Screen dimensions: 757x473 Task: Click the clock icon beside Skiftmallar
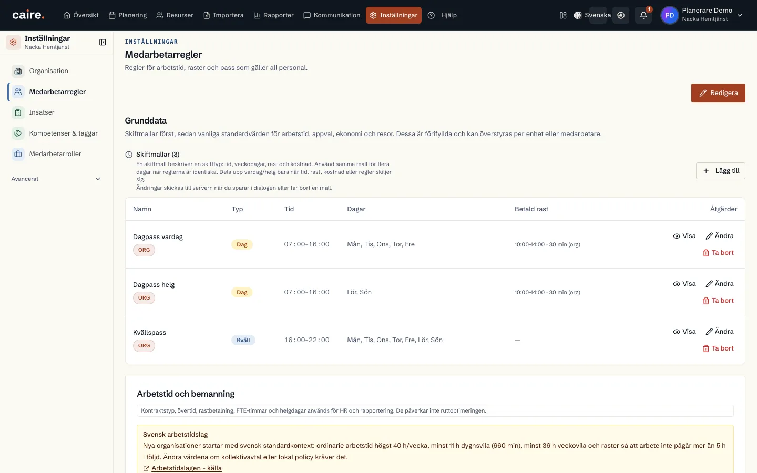coord(129,155)
